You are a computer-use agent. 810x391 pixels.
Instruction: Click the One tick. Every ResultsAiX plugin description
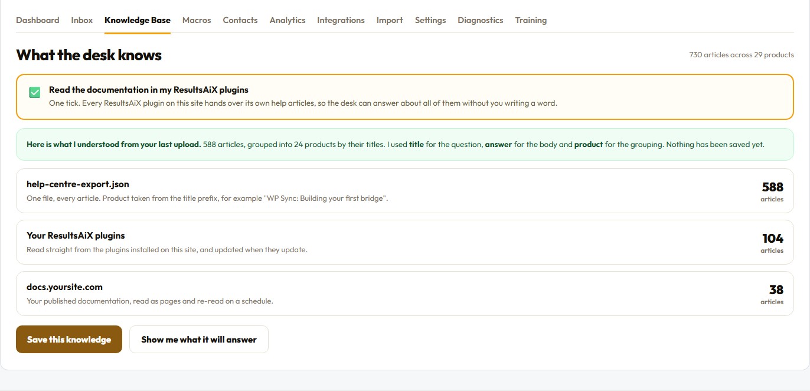303,103
